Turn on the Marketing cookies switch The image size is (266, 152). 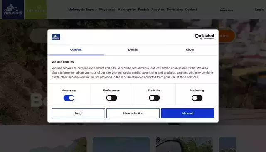click(x=197, y=98)
